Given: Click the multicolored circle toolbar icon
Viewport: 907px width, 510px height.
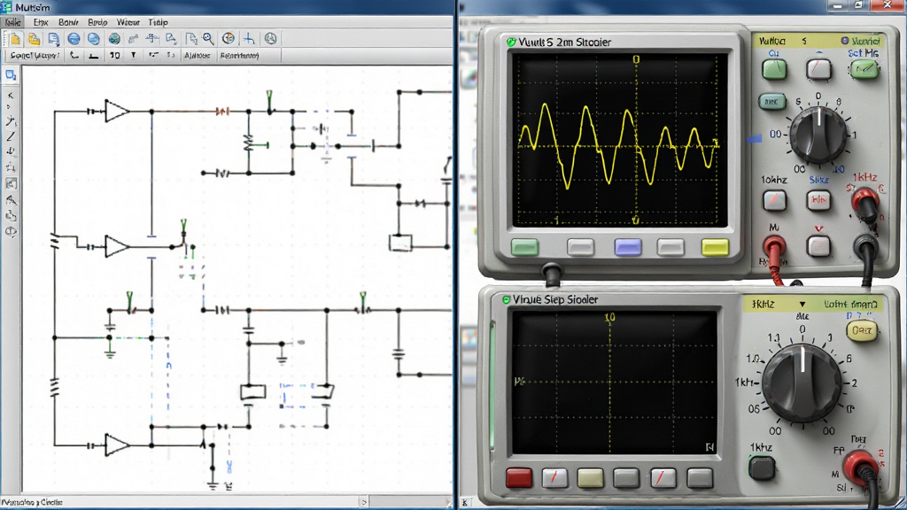Looking at the screenshot, I should coord(229,39).
